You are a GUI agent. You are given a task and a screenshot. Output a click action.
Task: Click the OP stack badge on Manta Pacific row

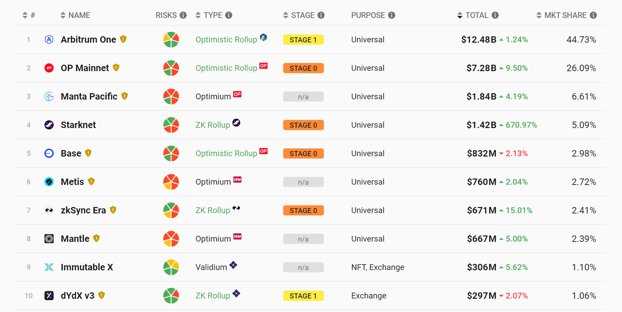(237, 94)
